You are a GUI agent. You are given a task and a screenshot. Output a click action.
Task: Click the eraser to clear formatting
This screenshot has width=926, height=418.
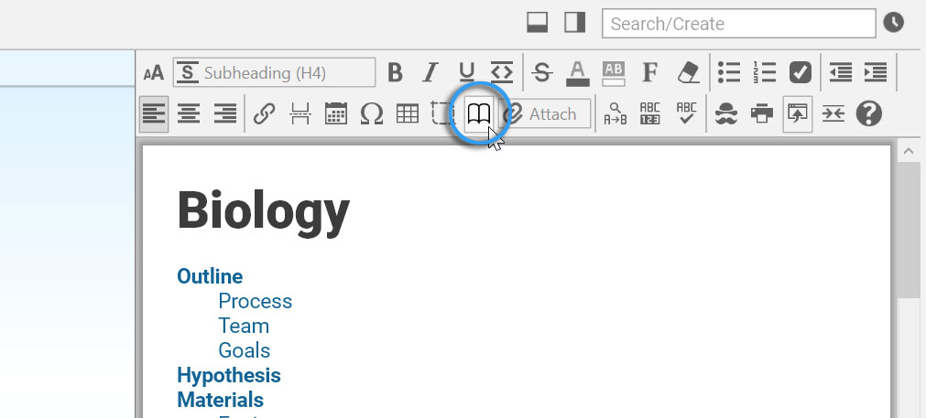click(x=687, y=72)
